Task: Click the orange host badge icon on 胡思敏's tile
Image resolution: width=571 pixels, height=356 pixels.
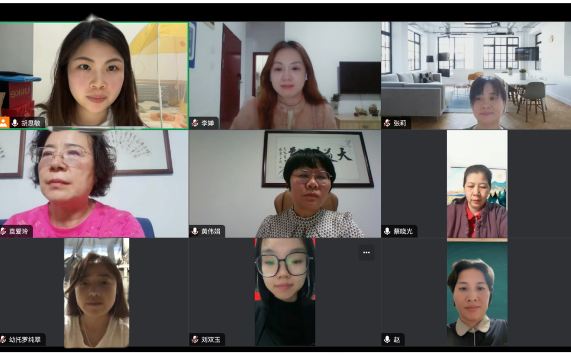Action: 4,123
